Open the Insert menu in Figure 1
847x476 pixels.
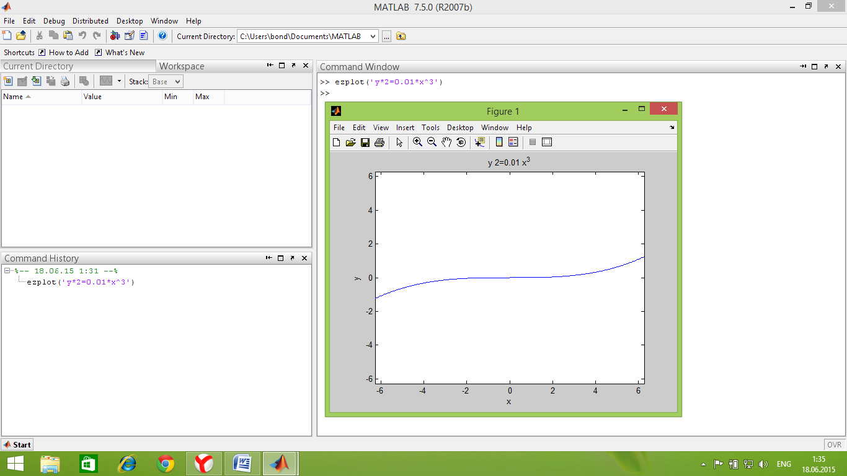(x=406, y=128)
